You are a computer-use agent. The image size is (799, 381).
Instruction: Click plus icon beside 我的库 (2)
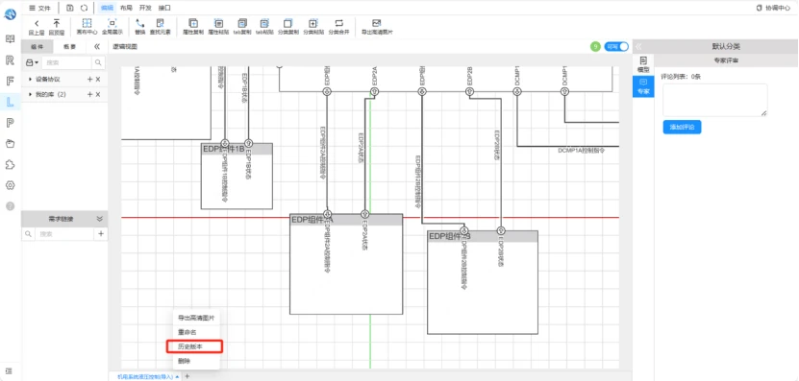pyautogui.click(x=90, y=95)
